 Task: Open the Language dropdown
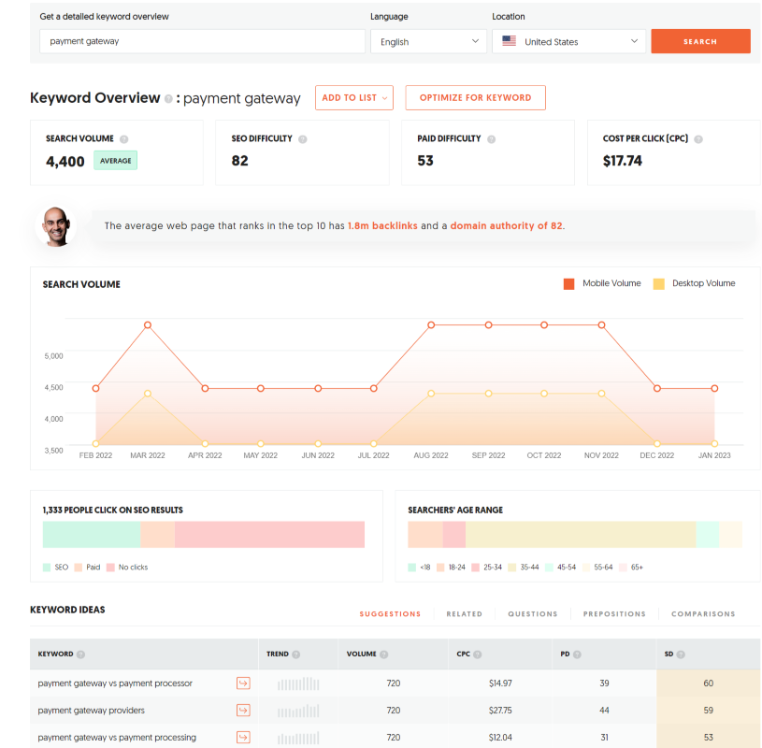click(428, 41)
